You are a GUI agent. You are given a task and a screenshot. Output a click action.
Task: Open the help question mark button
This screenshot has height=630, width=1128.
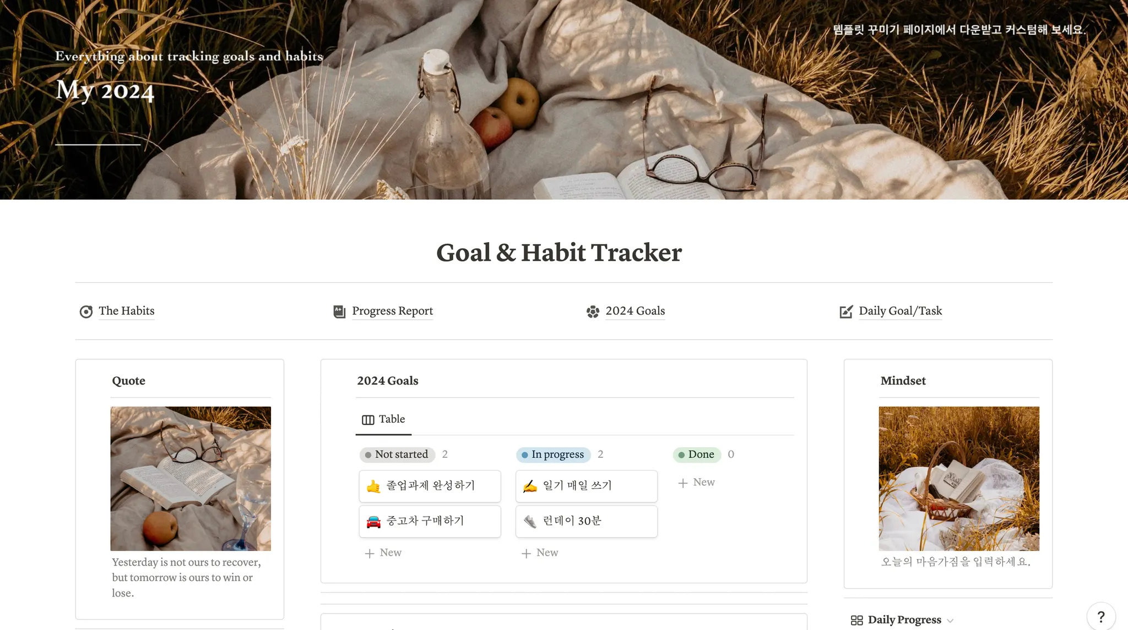1101,616
